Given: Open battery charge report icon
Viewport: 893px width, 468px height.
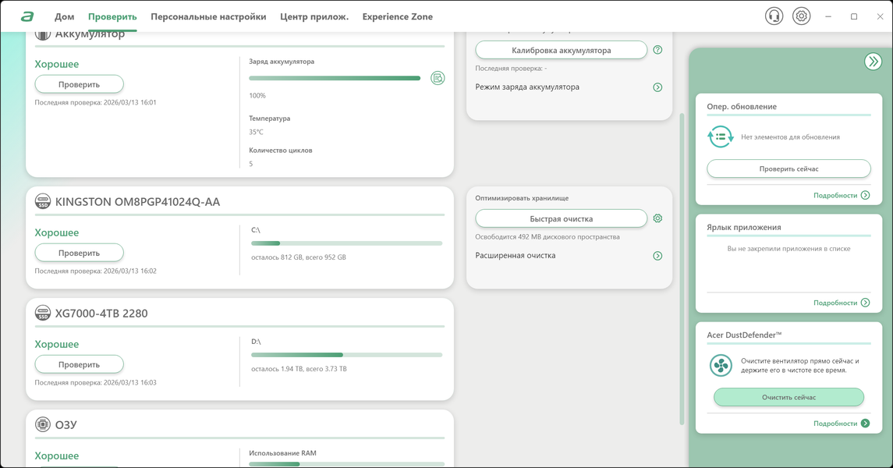Looking at the screenshot, I should coord(438,78).
